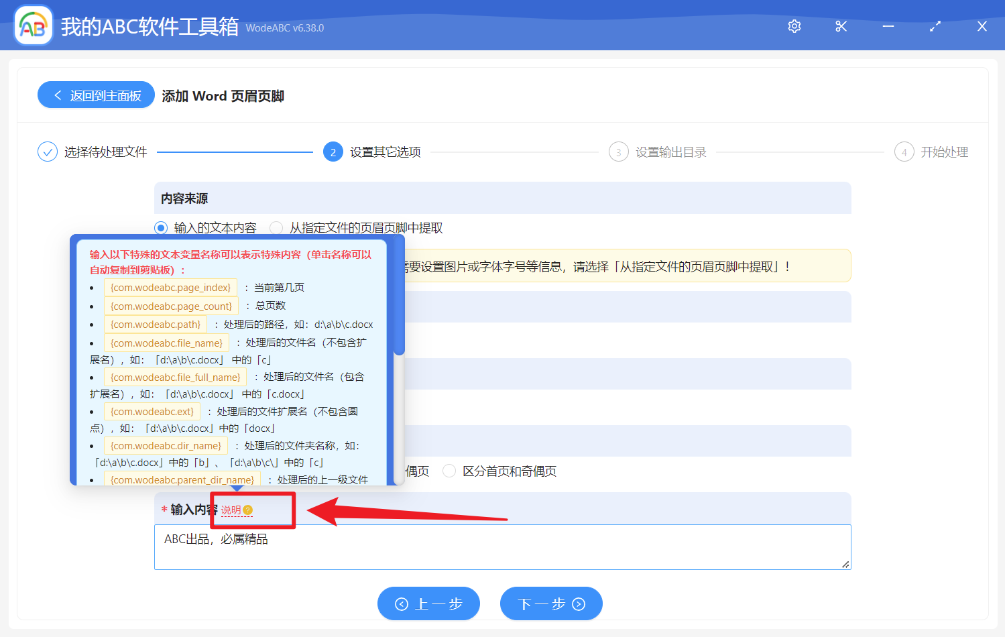Select the '输入的文本内容' radio option
This screenshot has width=1005, height=637.
(161, 228)
